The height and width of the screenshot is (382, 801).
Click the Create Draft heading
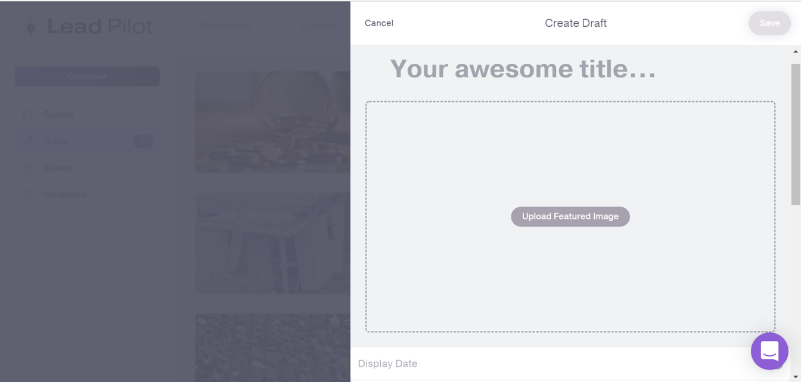pos(576,23)
